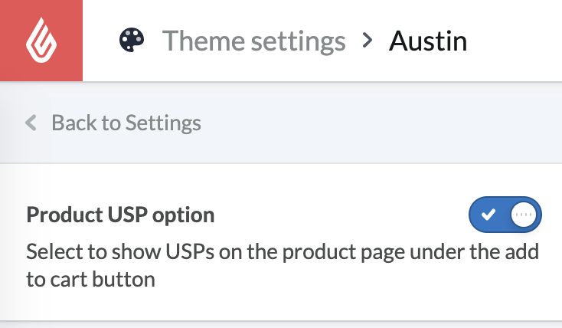The width and height of the screenshot is (562, 328).
Task: Click the Lightspeed flame logo
Action: pyautogui.click(x=41, y=41)
